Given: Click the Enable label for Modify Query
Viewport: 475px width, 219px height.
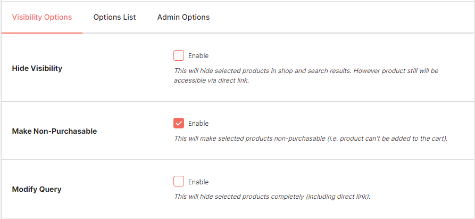Looking at the screenshot, I should pos(198,182).
